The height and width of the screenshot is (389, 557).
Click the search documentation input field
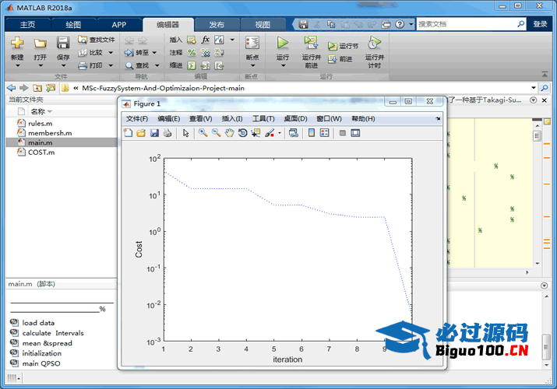[x=466, y=24]
